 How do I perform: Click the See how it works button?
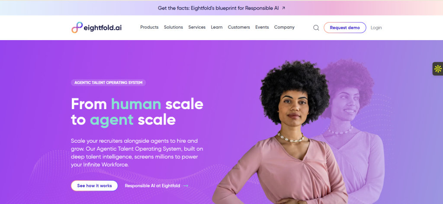click(x=94, y=186)
